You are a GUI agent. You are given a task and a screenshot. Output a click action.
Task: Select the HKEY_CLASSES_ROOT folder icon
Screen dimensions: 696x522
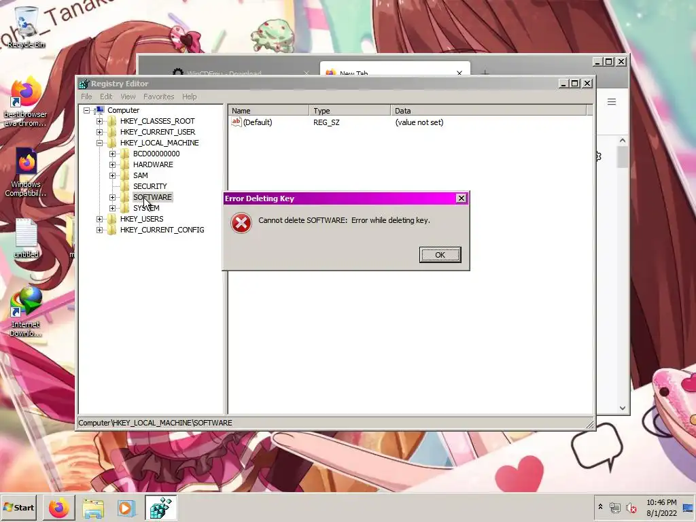click(112, 121)
